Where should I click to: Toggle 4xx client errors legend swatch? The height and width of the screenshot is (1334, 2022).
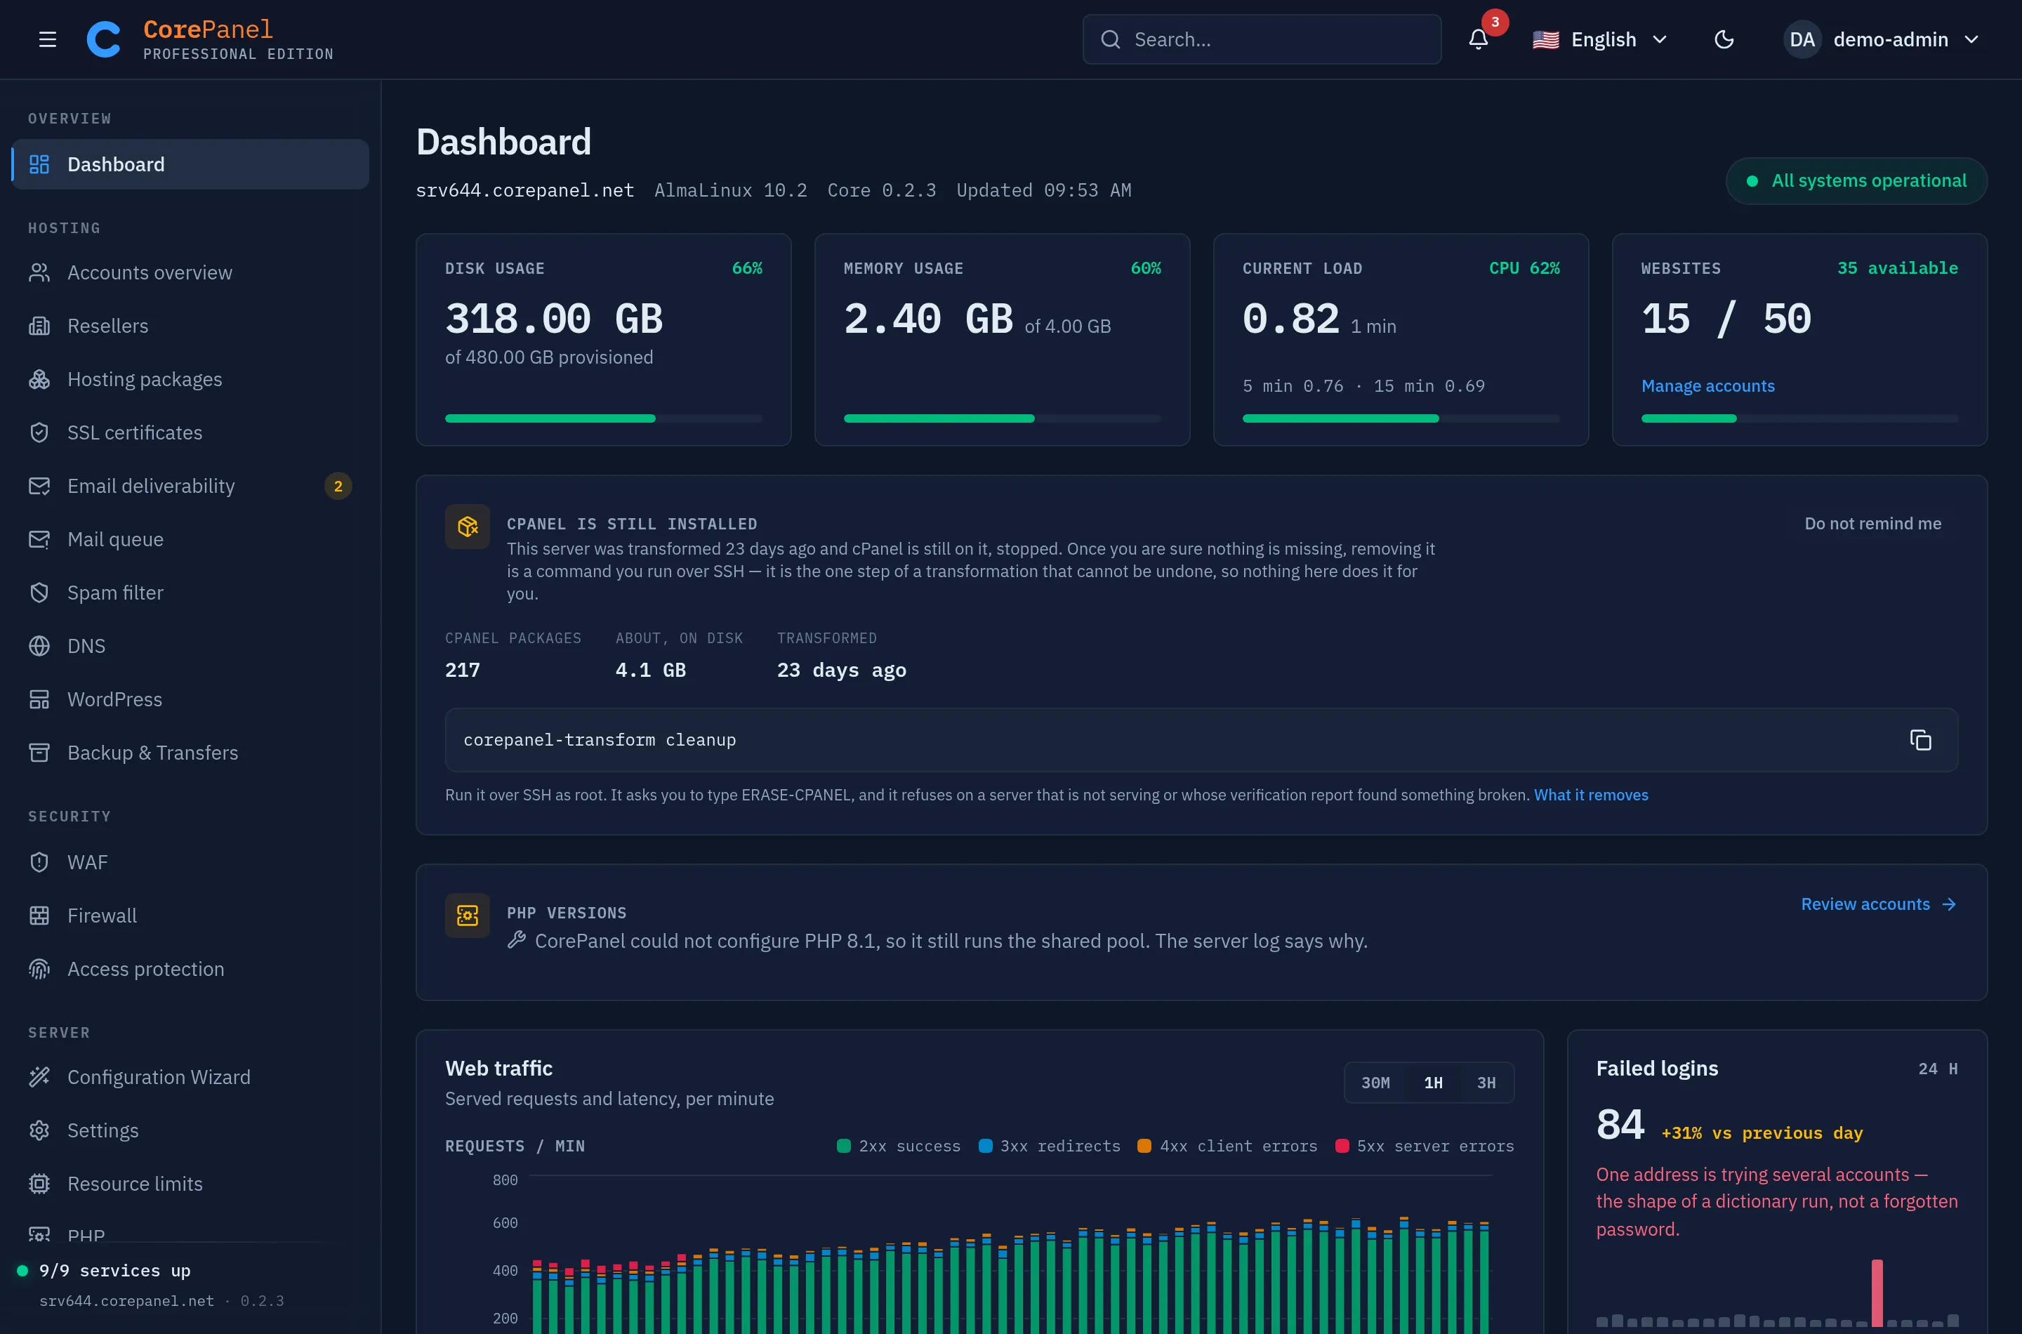click(1144, 1146)
